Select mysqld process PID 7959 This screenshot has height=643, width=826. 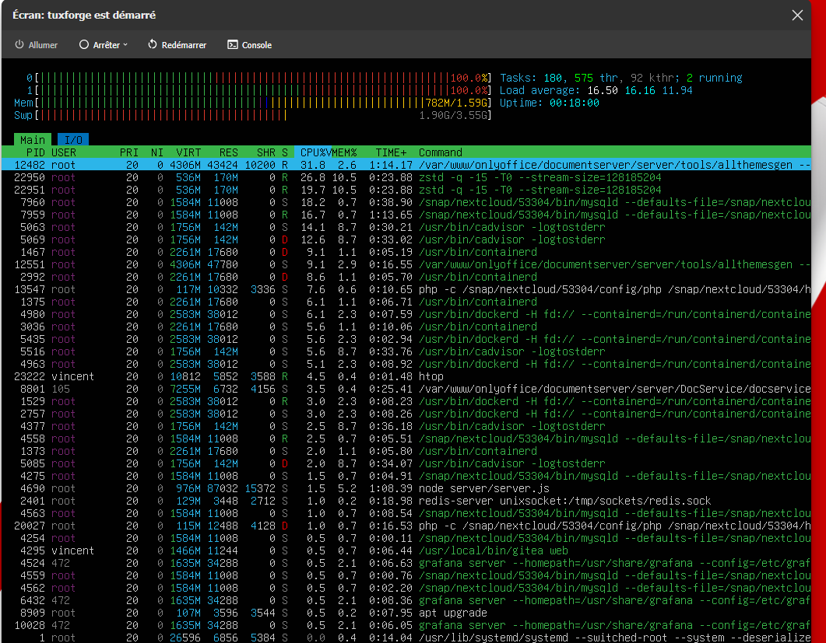(x=406, y=215)
